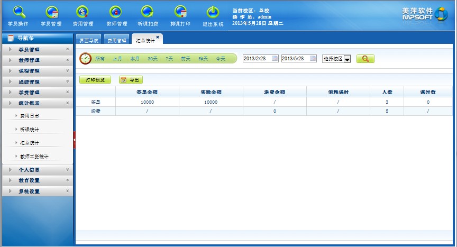The width and height of the screenshot is (457, 247).
Task: Click the end date field 2013/5/28
Action: coord(295,59)
